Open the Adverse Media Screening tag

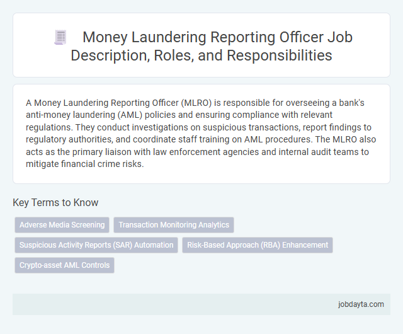click(x=62, y=225)
